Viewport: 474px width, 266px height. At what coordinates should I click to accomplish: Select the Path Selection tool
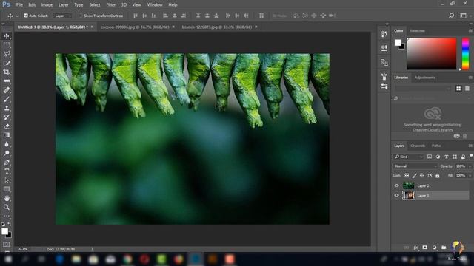pyautogui.click(x=7, y=180)
